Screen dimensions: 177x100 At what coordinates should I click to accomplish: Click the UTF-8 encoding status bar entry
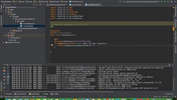point(165,97)
